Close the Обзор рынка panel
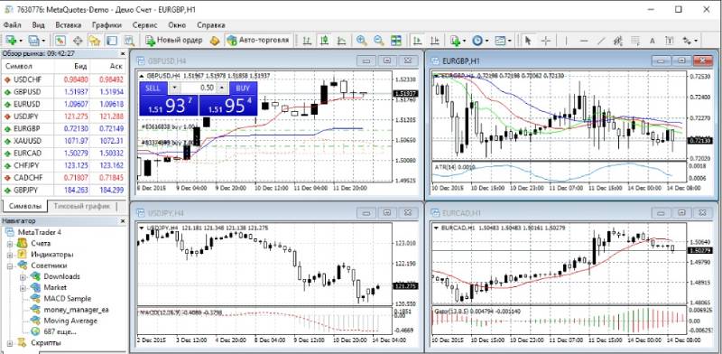Viewport: 722px width, 354px height. coord(123,53)
